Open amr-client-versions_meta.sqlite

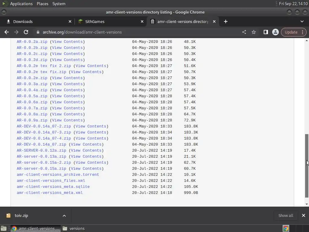[53, 187]
